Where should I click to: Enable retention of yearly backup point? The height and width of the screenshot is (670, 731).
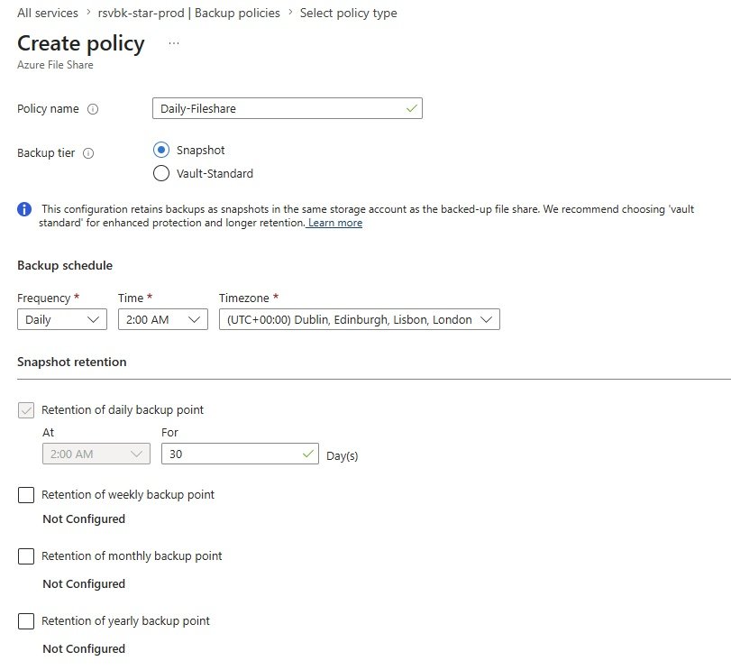click(x=26, y=621)
